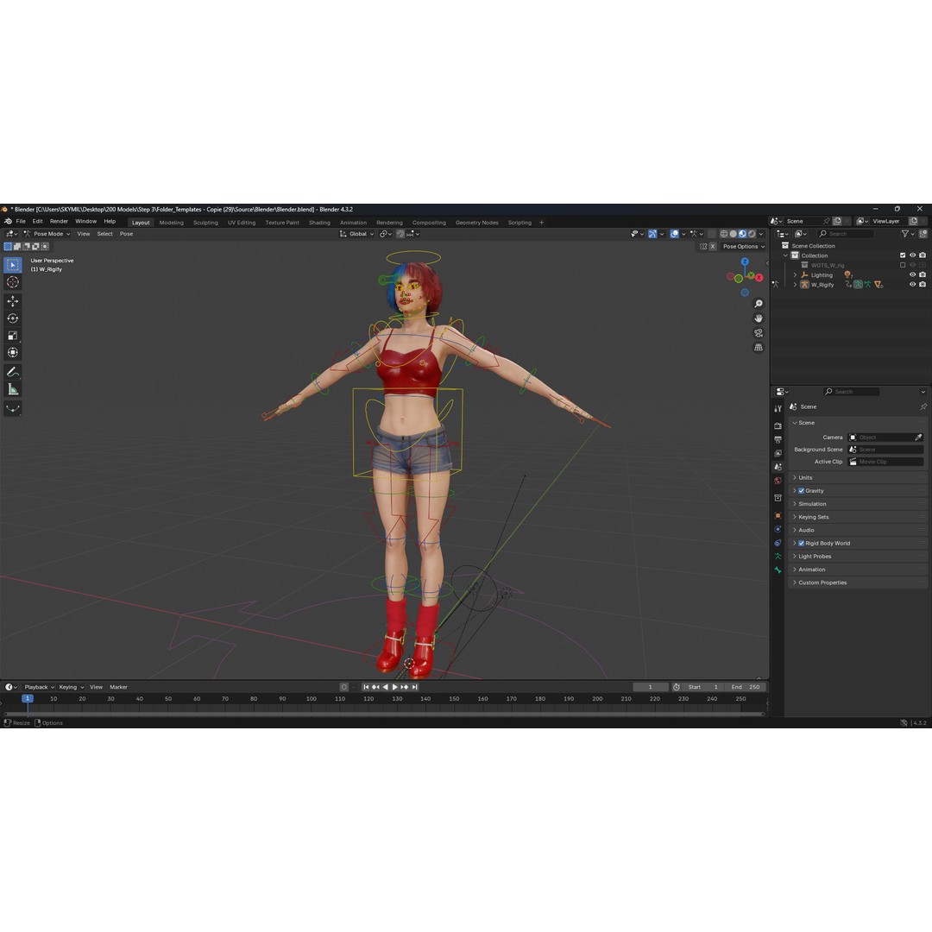
Task: Enable WGTS_W_rig collection checkbox
Action: tap(903, 265)
